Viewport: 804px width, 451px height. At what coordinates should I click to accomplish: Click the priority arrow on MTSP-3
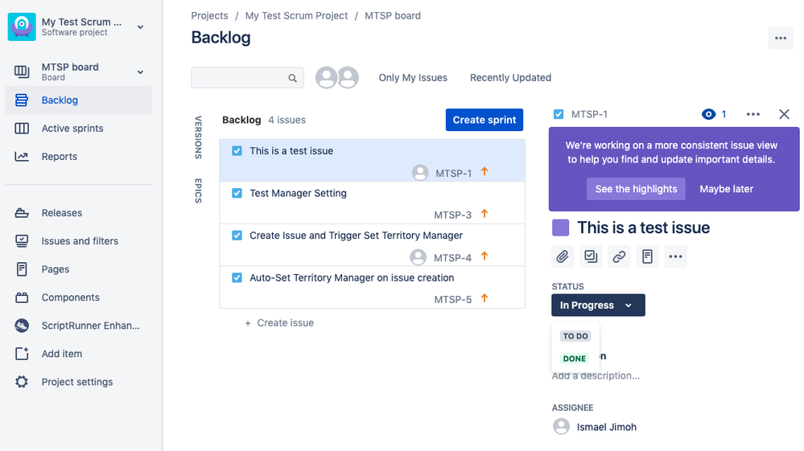click(x=484, y=214)
